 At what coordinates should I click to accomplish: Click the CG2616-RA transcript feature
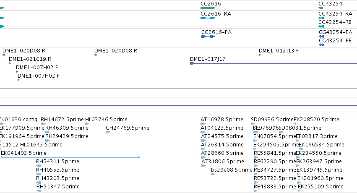tap(208, 18)
